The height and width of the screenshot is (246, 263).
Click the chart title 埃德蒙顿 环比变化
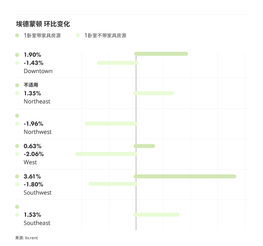tap(43, 24)
